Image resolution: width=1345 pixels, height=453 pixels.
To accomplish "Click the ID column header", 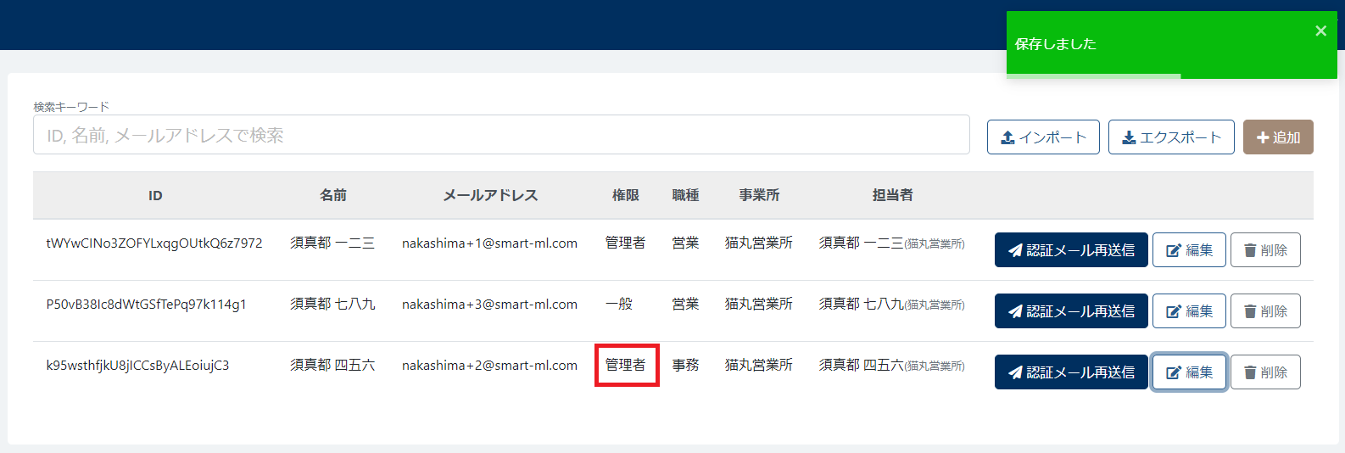I will (x=155, y=196).
